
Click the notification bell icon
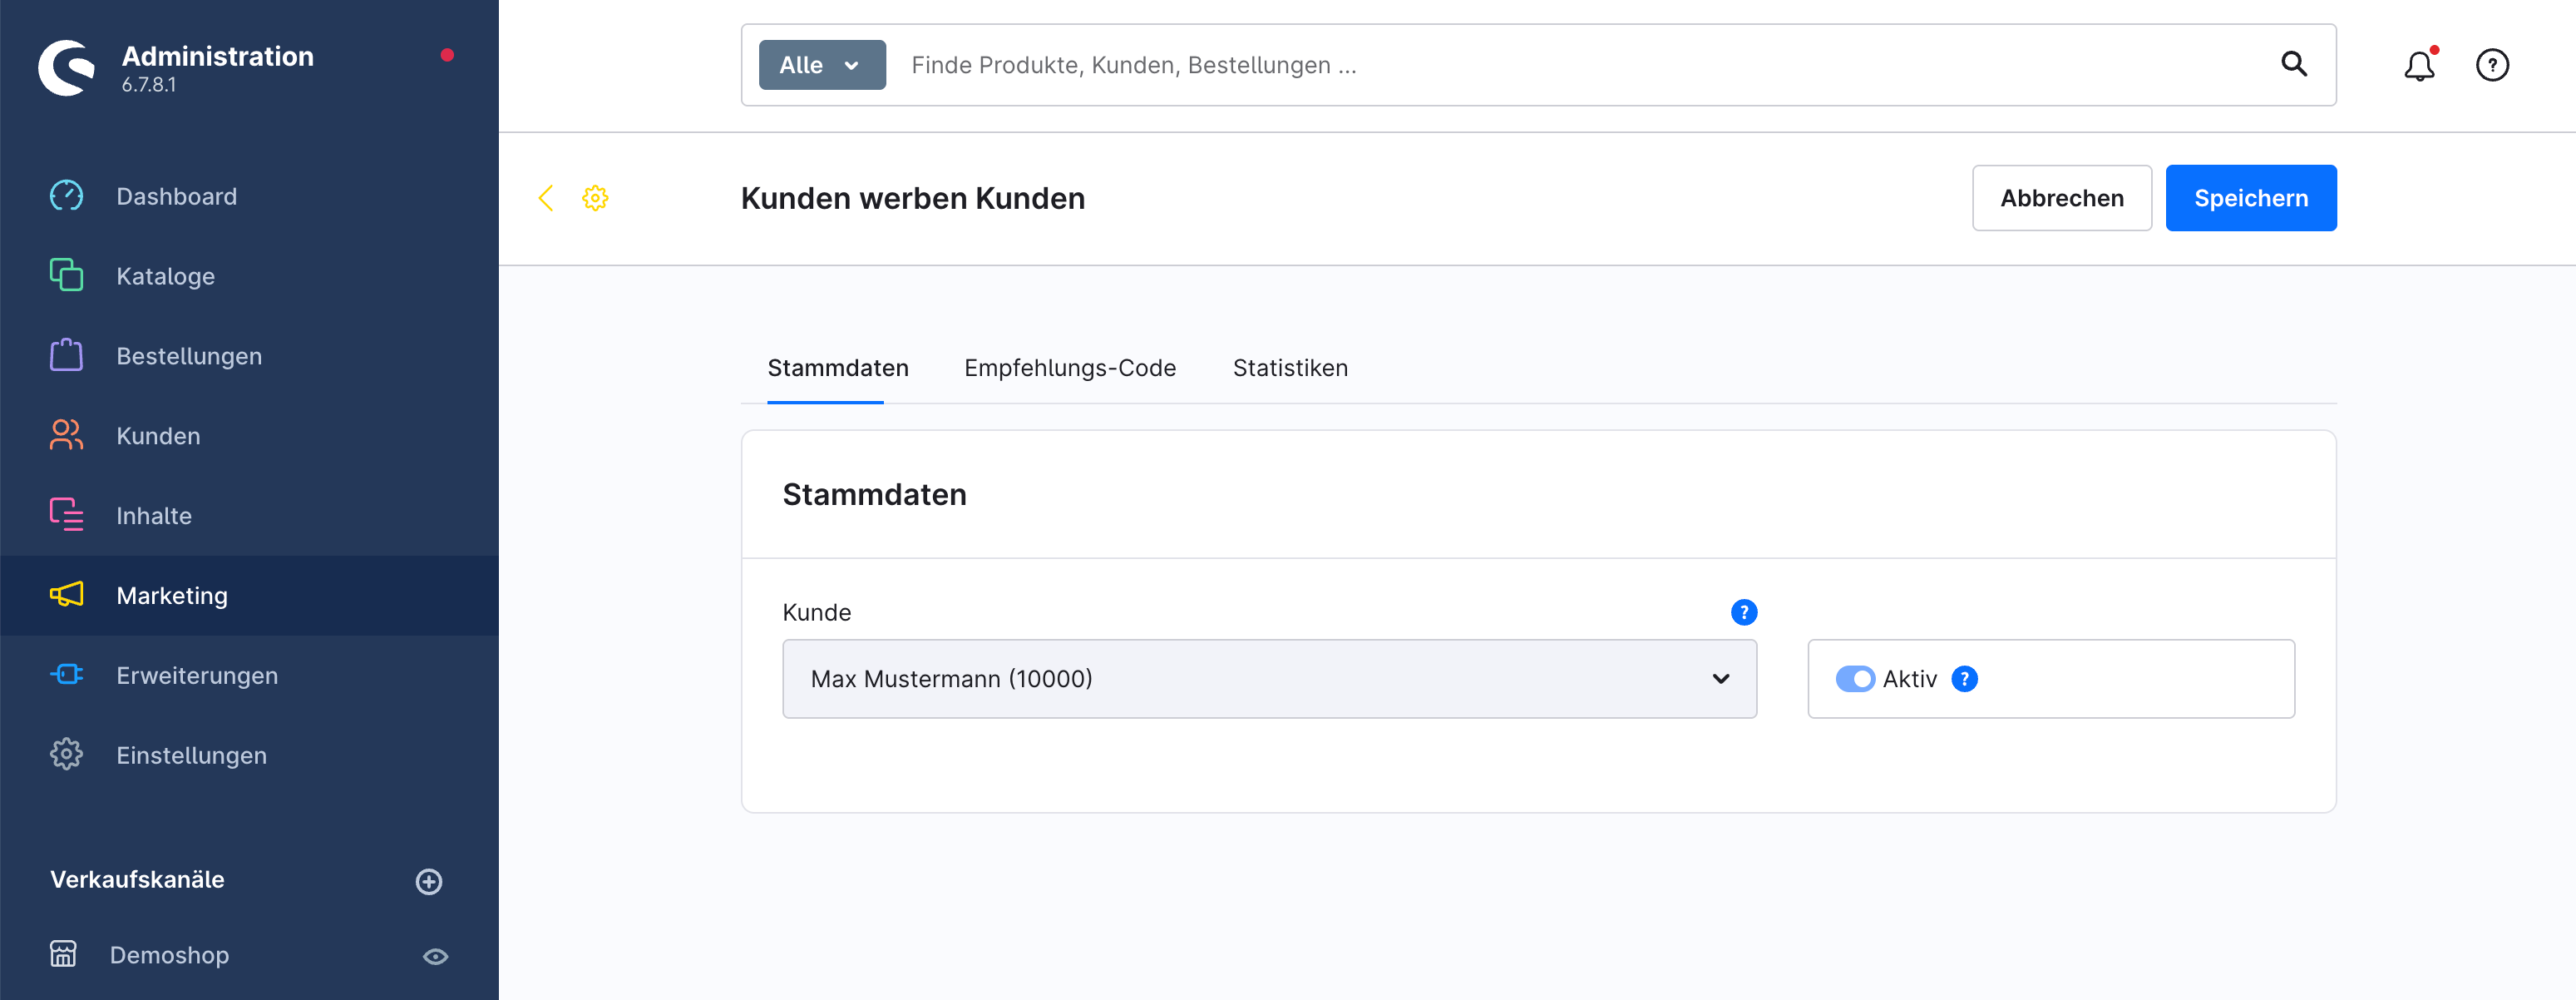click(2418, 66)
